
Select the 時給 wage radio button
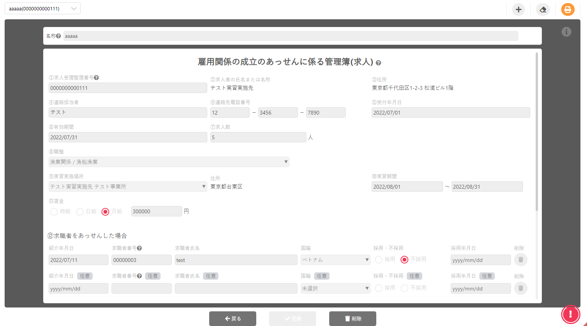[54, 211]
